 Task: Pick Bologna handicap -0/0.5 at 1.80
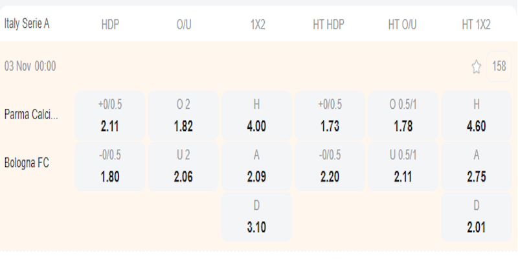click(x=110, y=166)
